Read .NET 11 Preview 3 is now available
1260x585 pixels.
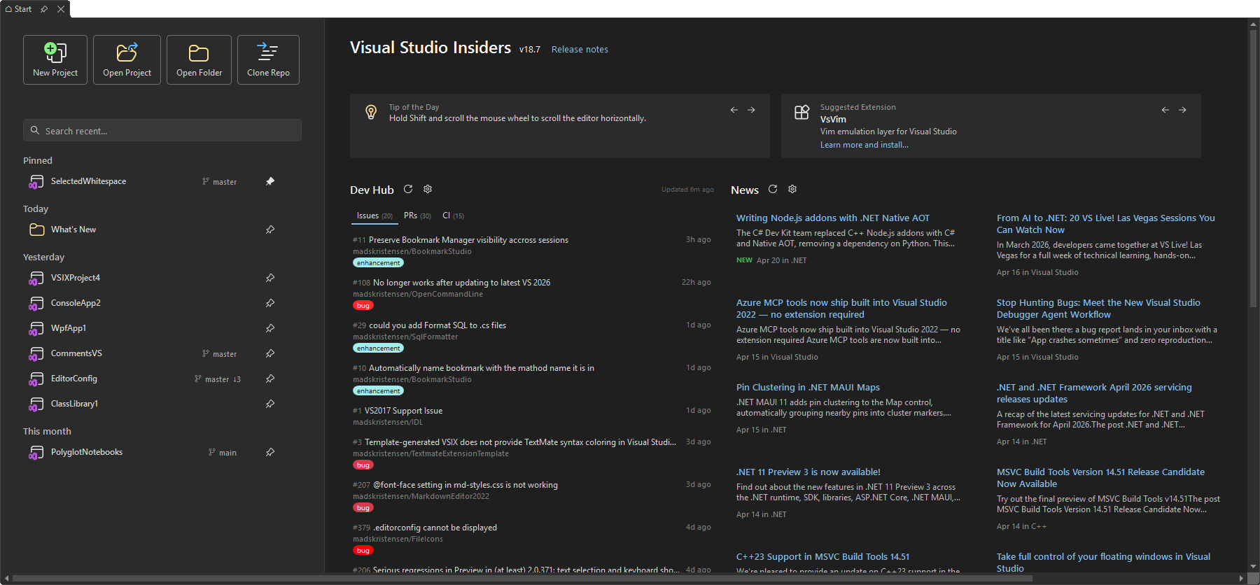pyautogui.click(x=808, y=472)
